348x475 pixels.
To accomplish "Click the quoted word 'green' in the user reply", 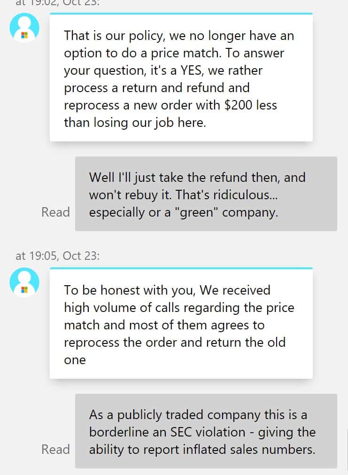I will tap(196, 212).
